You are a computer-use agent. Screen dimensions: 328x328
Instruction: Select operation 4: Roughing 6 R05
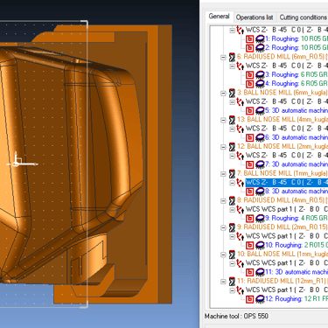click(297, 84)
